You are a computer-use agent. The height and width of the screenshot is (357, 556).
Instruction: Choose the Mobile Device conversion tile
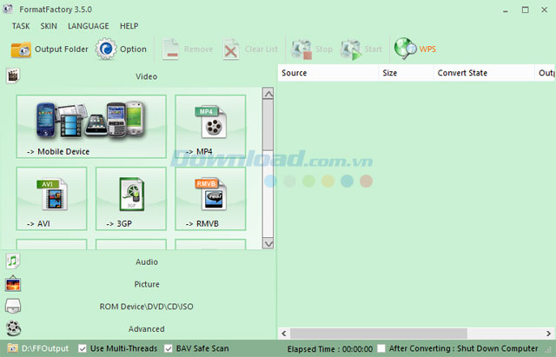click(x=91, y=126)
